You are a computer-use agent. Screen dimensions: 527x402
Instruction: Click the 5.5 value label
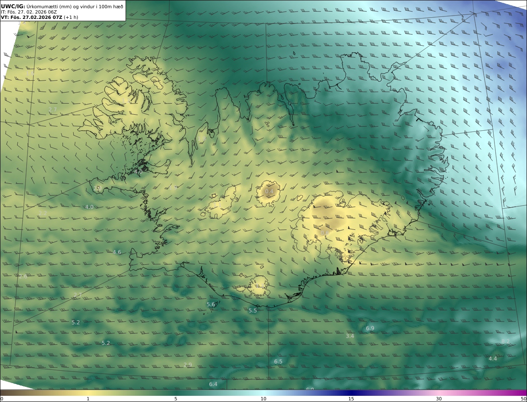point(253,310)
